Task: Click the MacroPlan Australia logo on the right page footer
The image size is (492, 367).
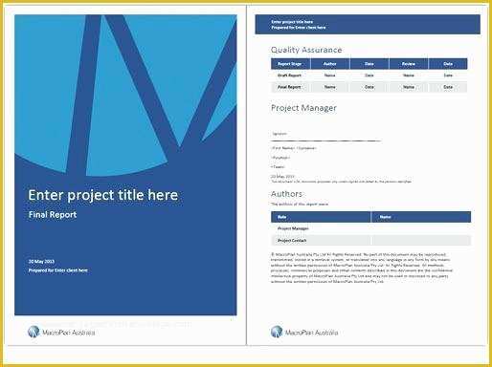Action: coord(304,332)
